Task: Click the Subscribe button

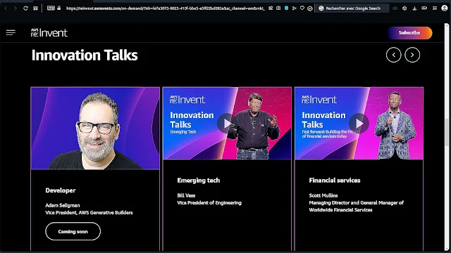Action: 409,33
